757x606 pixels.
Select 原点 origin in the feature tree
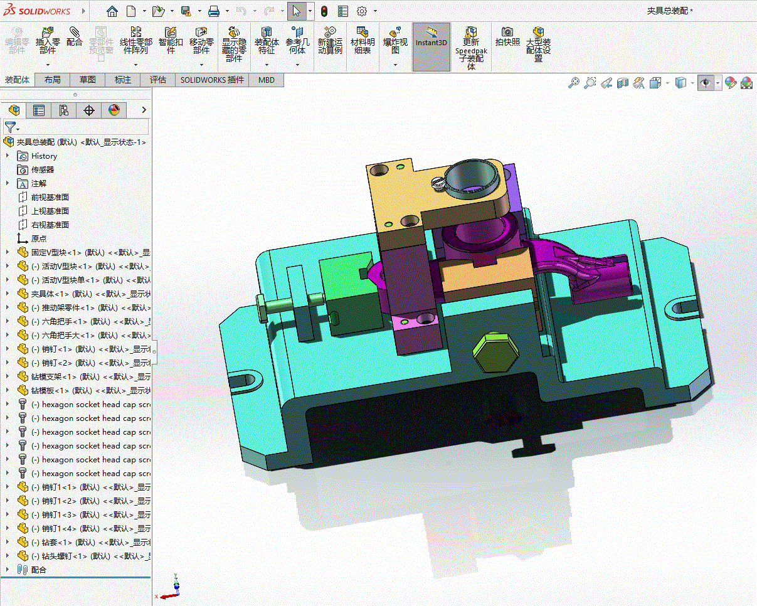coord(39,238)
